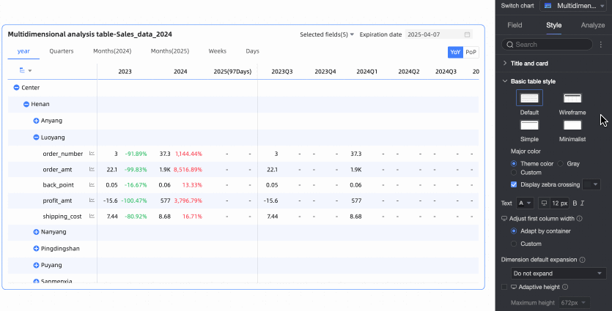Click the tree layout icon in table header
Viewport: 612px width, 311px height.
(x=22, y=70)
